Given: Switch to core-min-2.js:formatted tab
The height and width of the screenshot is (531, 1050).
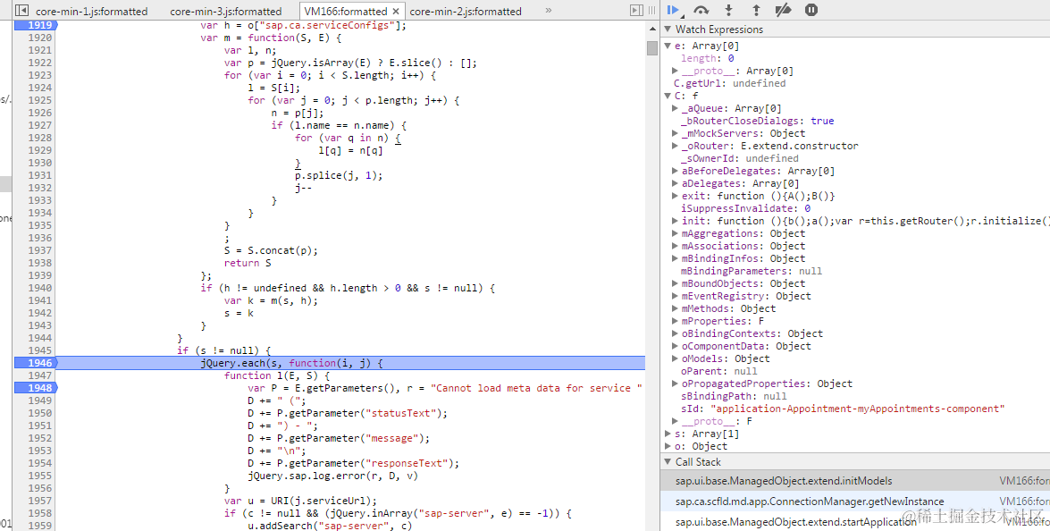Looking at the screenshot, I should [466, 12].
